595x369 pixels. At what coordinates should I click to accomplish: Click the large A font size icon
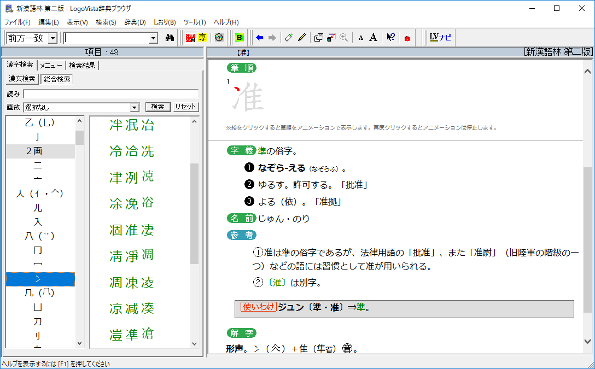click(373, 38)
